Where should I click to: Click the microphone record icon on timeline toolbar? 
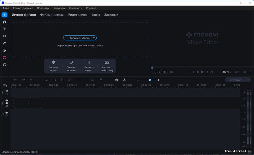point(124,80)
